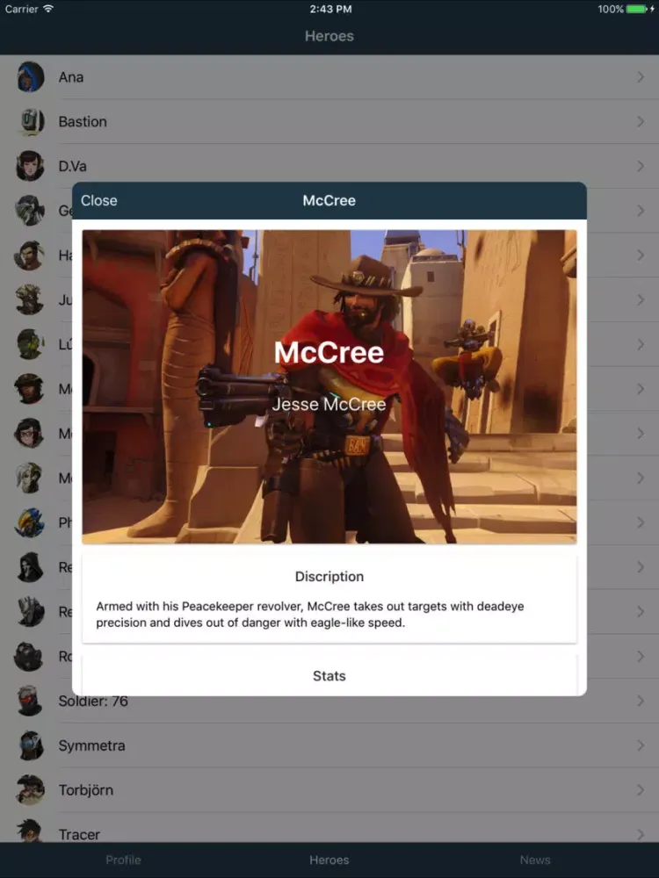Image resolution: width=659 pixels, height=878 pixels.
Task: Tap the battery icon in status bar
Action: pyautogui.click(x=636, y=9)
